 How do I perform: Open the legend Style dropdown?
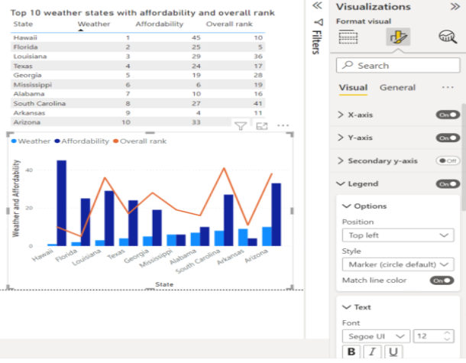pyautogui.click(x=398, y=264)
